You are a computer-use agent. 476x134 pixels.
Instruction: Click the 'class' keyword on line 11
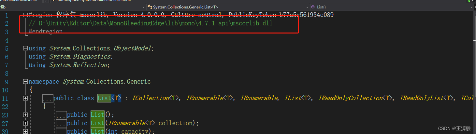(x=86, y=98)
